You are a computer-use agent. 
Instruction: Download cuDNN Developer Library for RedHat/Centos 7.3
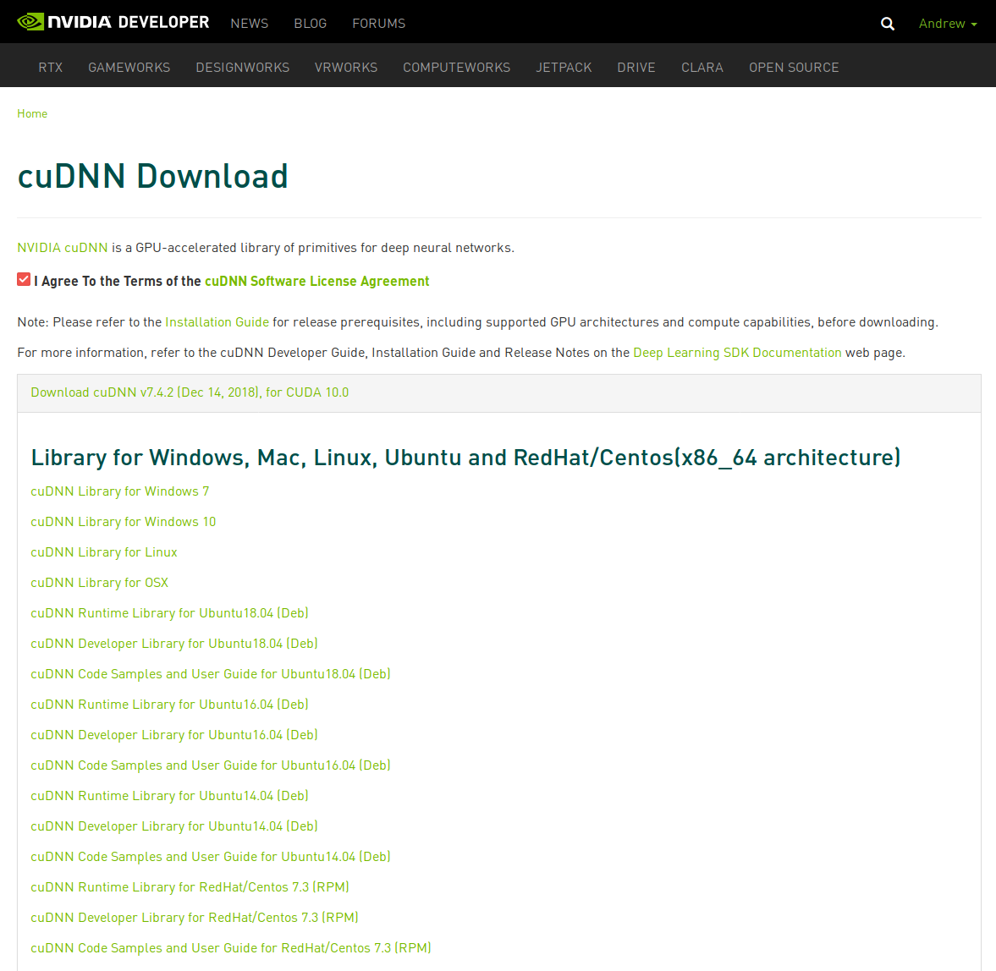tap(195, 919)
